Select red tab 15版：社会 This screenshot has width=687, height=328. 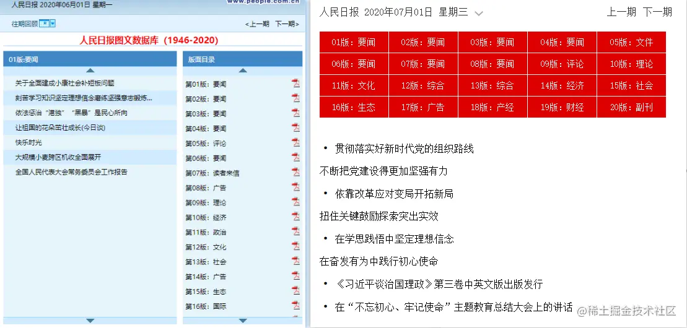coord(631,85)
